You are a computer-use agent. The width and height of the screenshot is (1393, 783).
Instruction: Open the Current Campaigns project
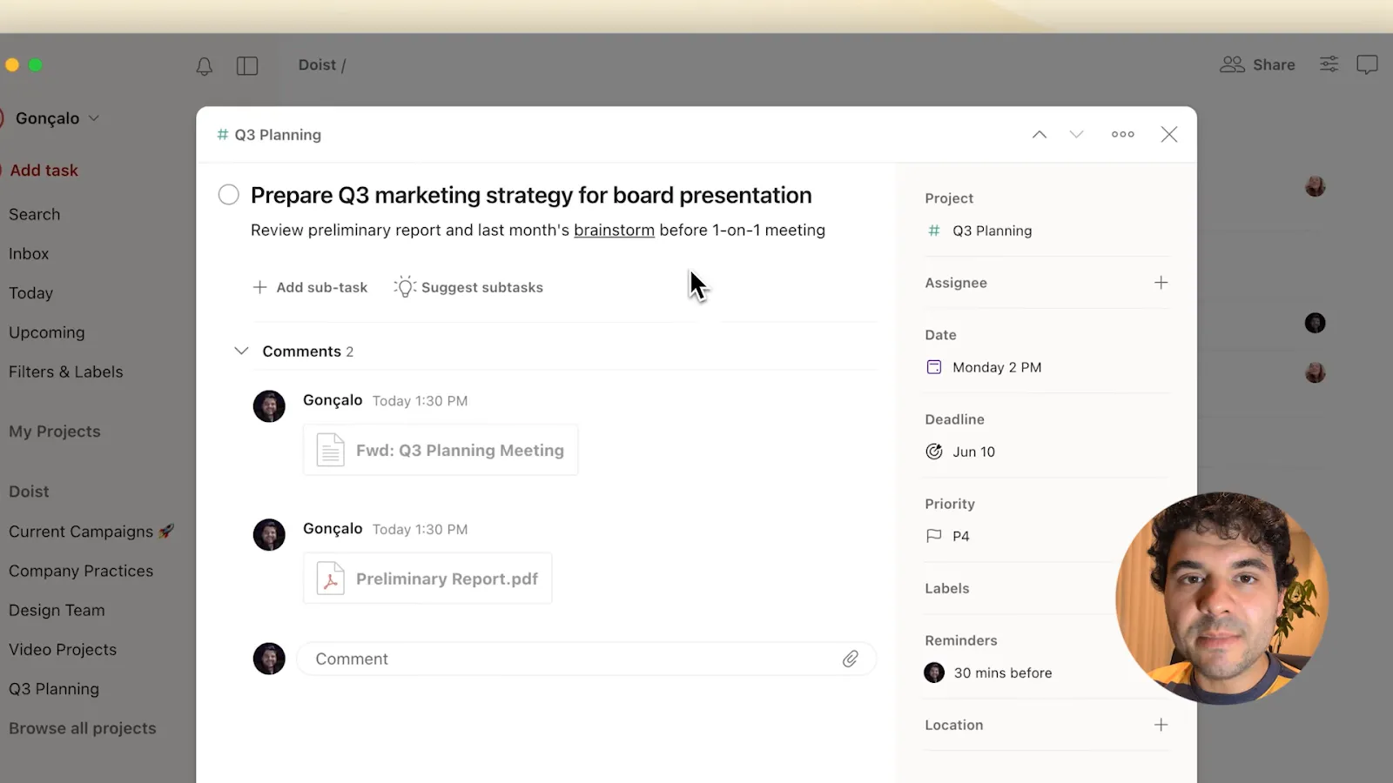(x=91, y=532)
